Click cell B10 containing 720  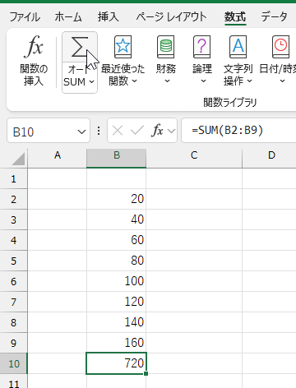[x=117, y=363]
